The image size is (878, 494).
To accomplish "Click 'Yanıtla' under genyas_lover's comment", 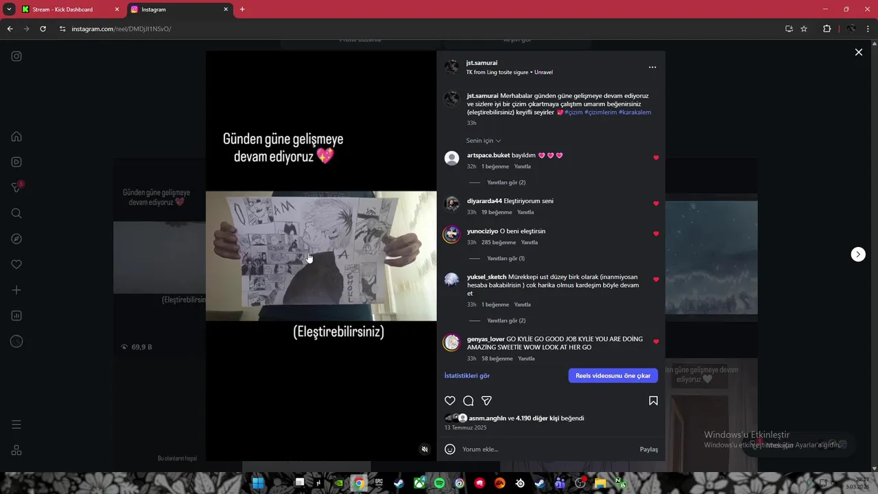I will (x=526, y=359).
